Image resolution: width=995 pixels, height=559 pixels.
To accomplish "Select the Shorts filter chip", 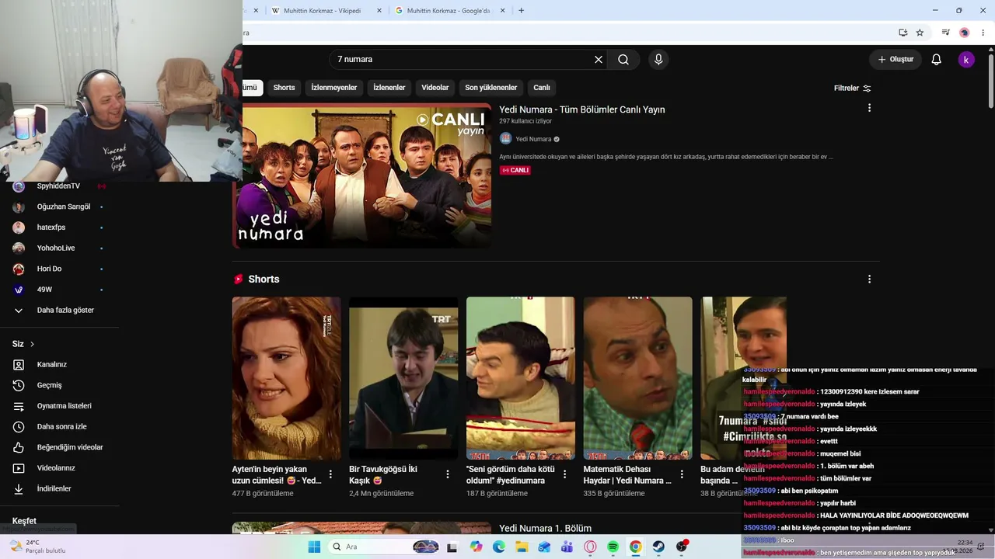I will (284, 88).
